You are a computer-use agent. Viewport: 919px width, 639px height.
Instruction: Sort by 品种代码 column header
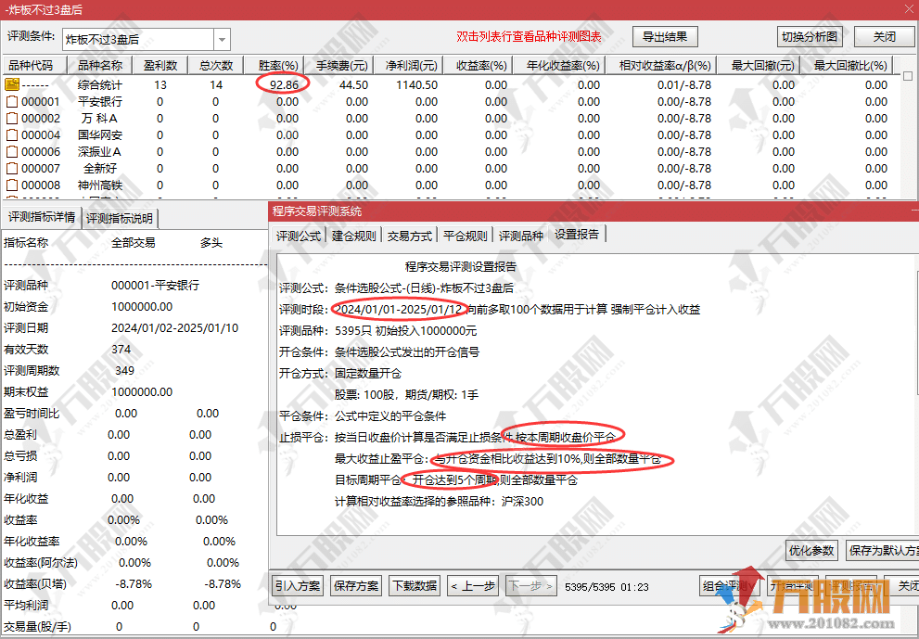pos(35,65)
